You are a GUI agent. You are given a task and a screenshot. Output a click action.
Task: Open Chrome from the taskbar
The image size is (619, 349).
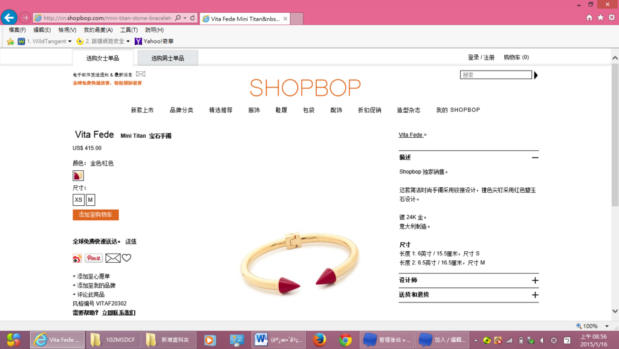[345, 340]
